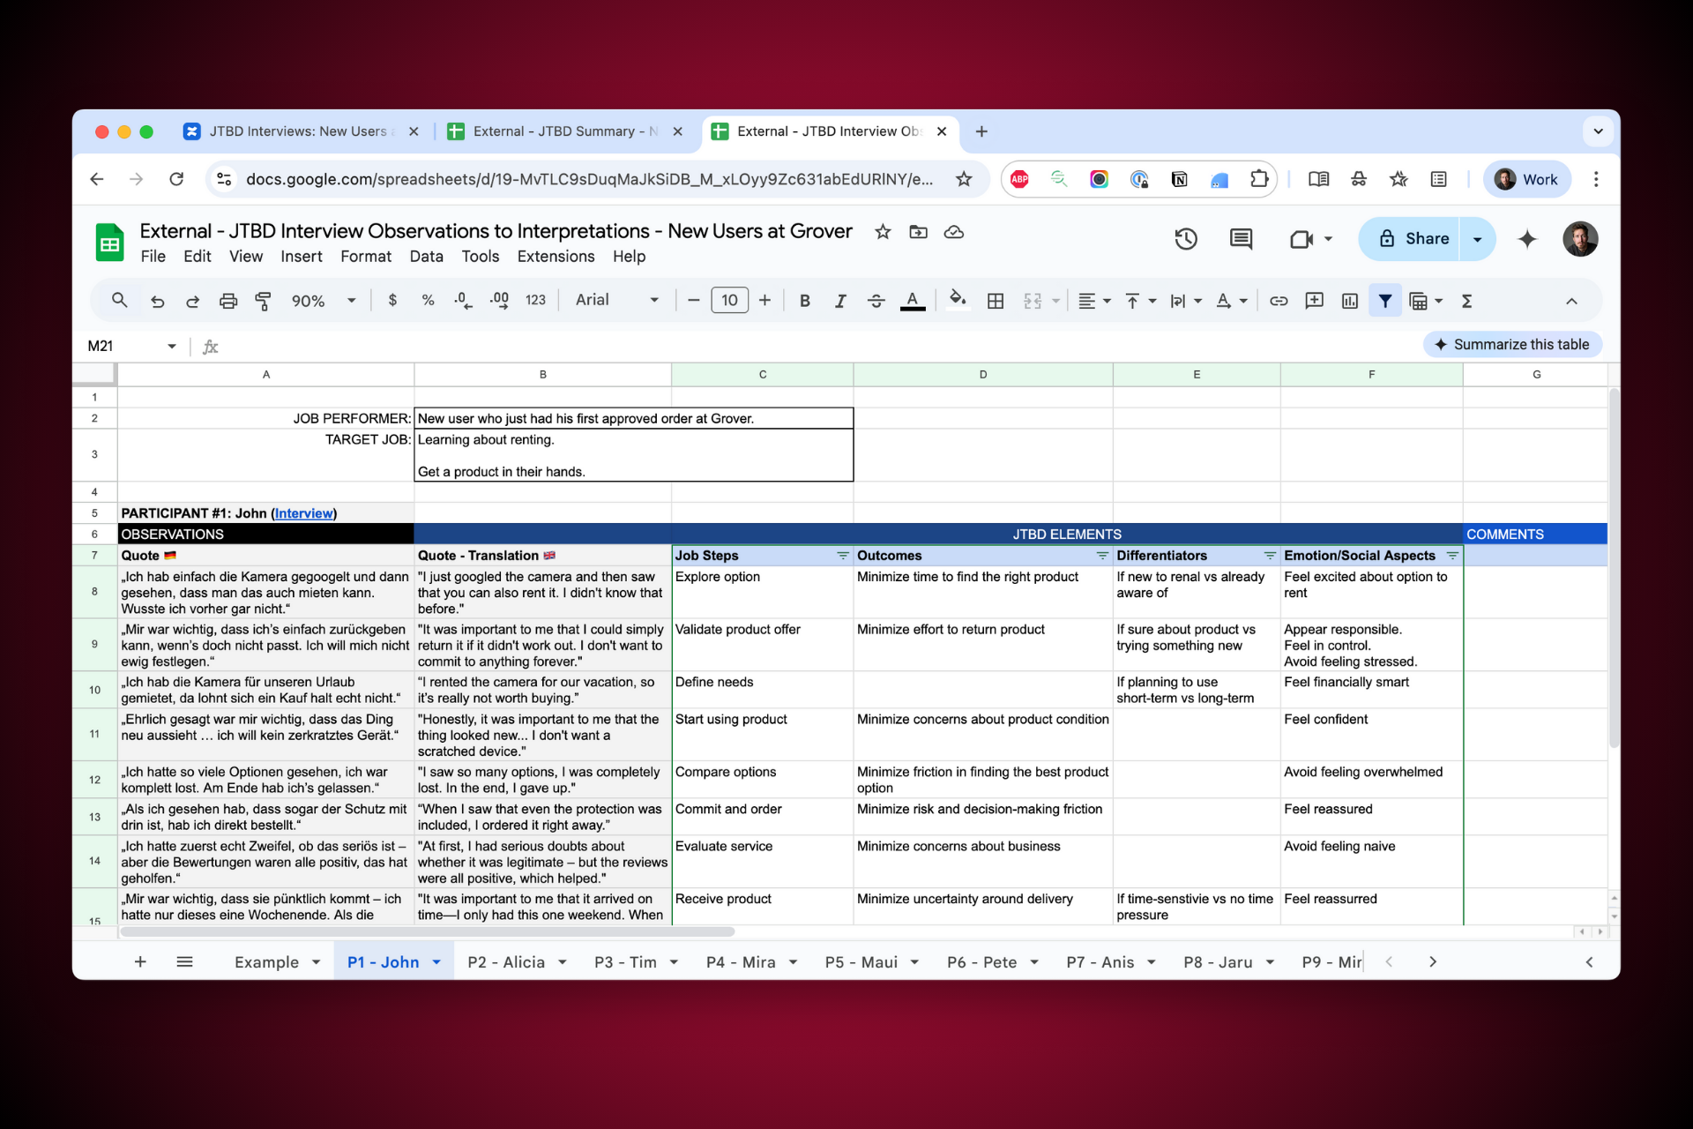Click the paint format icon

(263, 301)
